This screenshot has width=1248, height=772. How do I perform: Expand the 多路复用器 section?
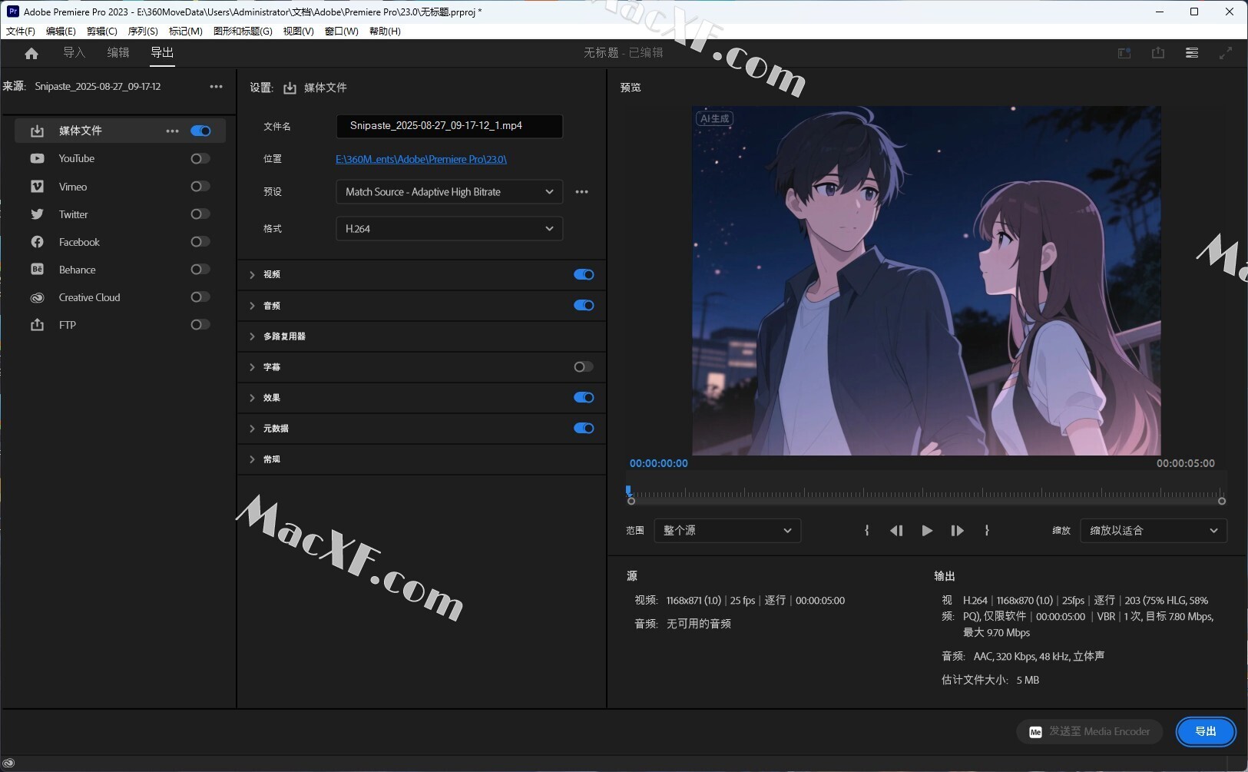[252, 336]
